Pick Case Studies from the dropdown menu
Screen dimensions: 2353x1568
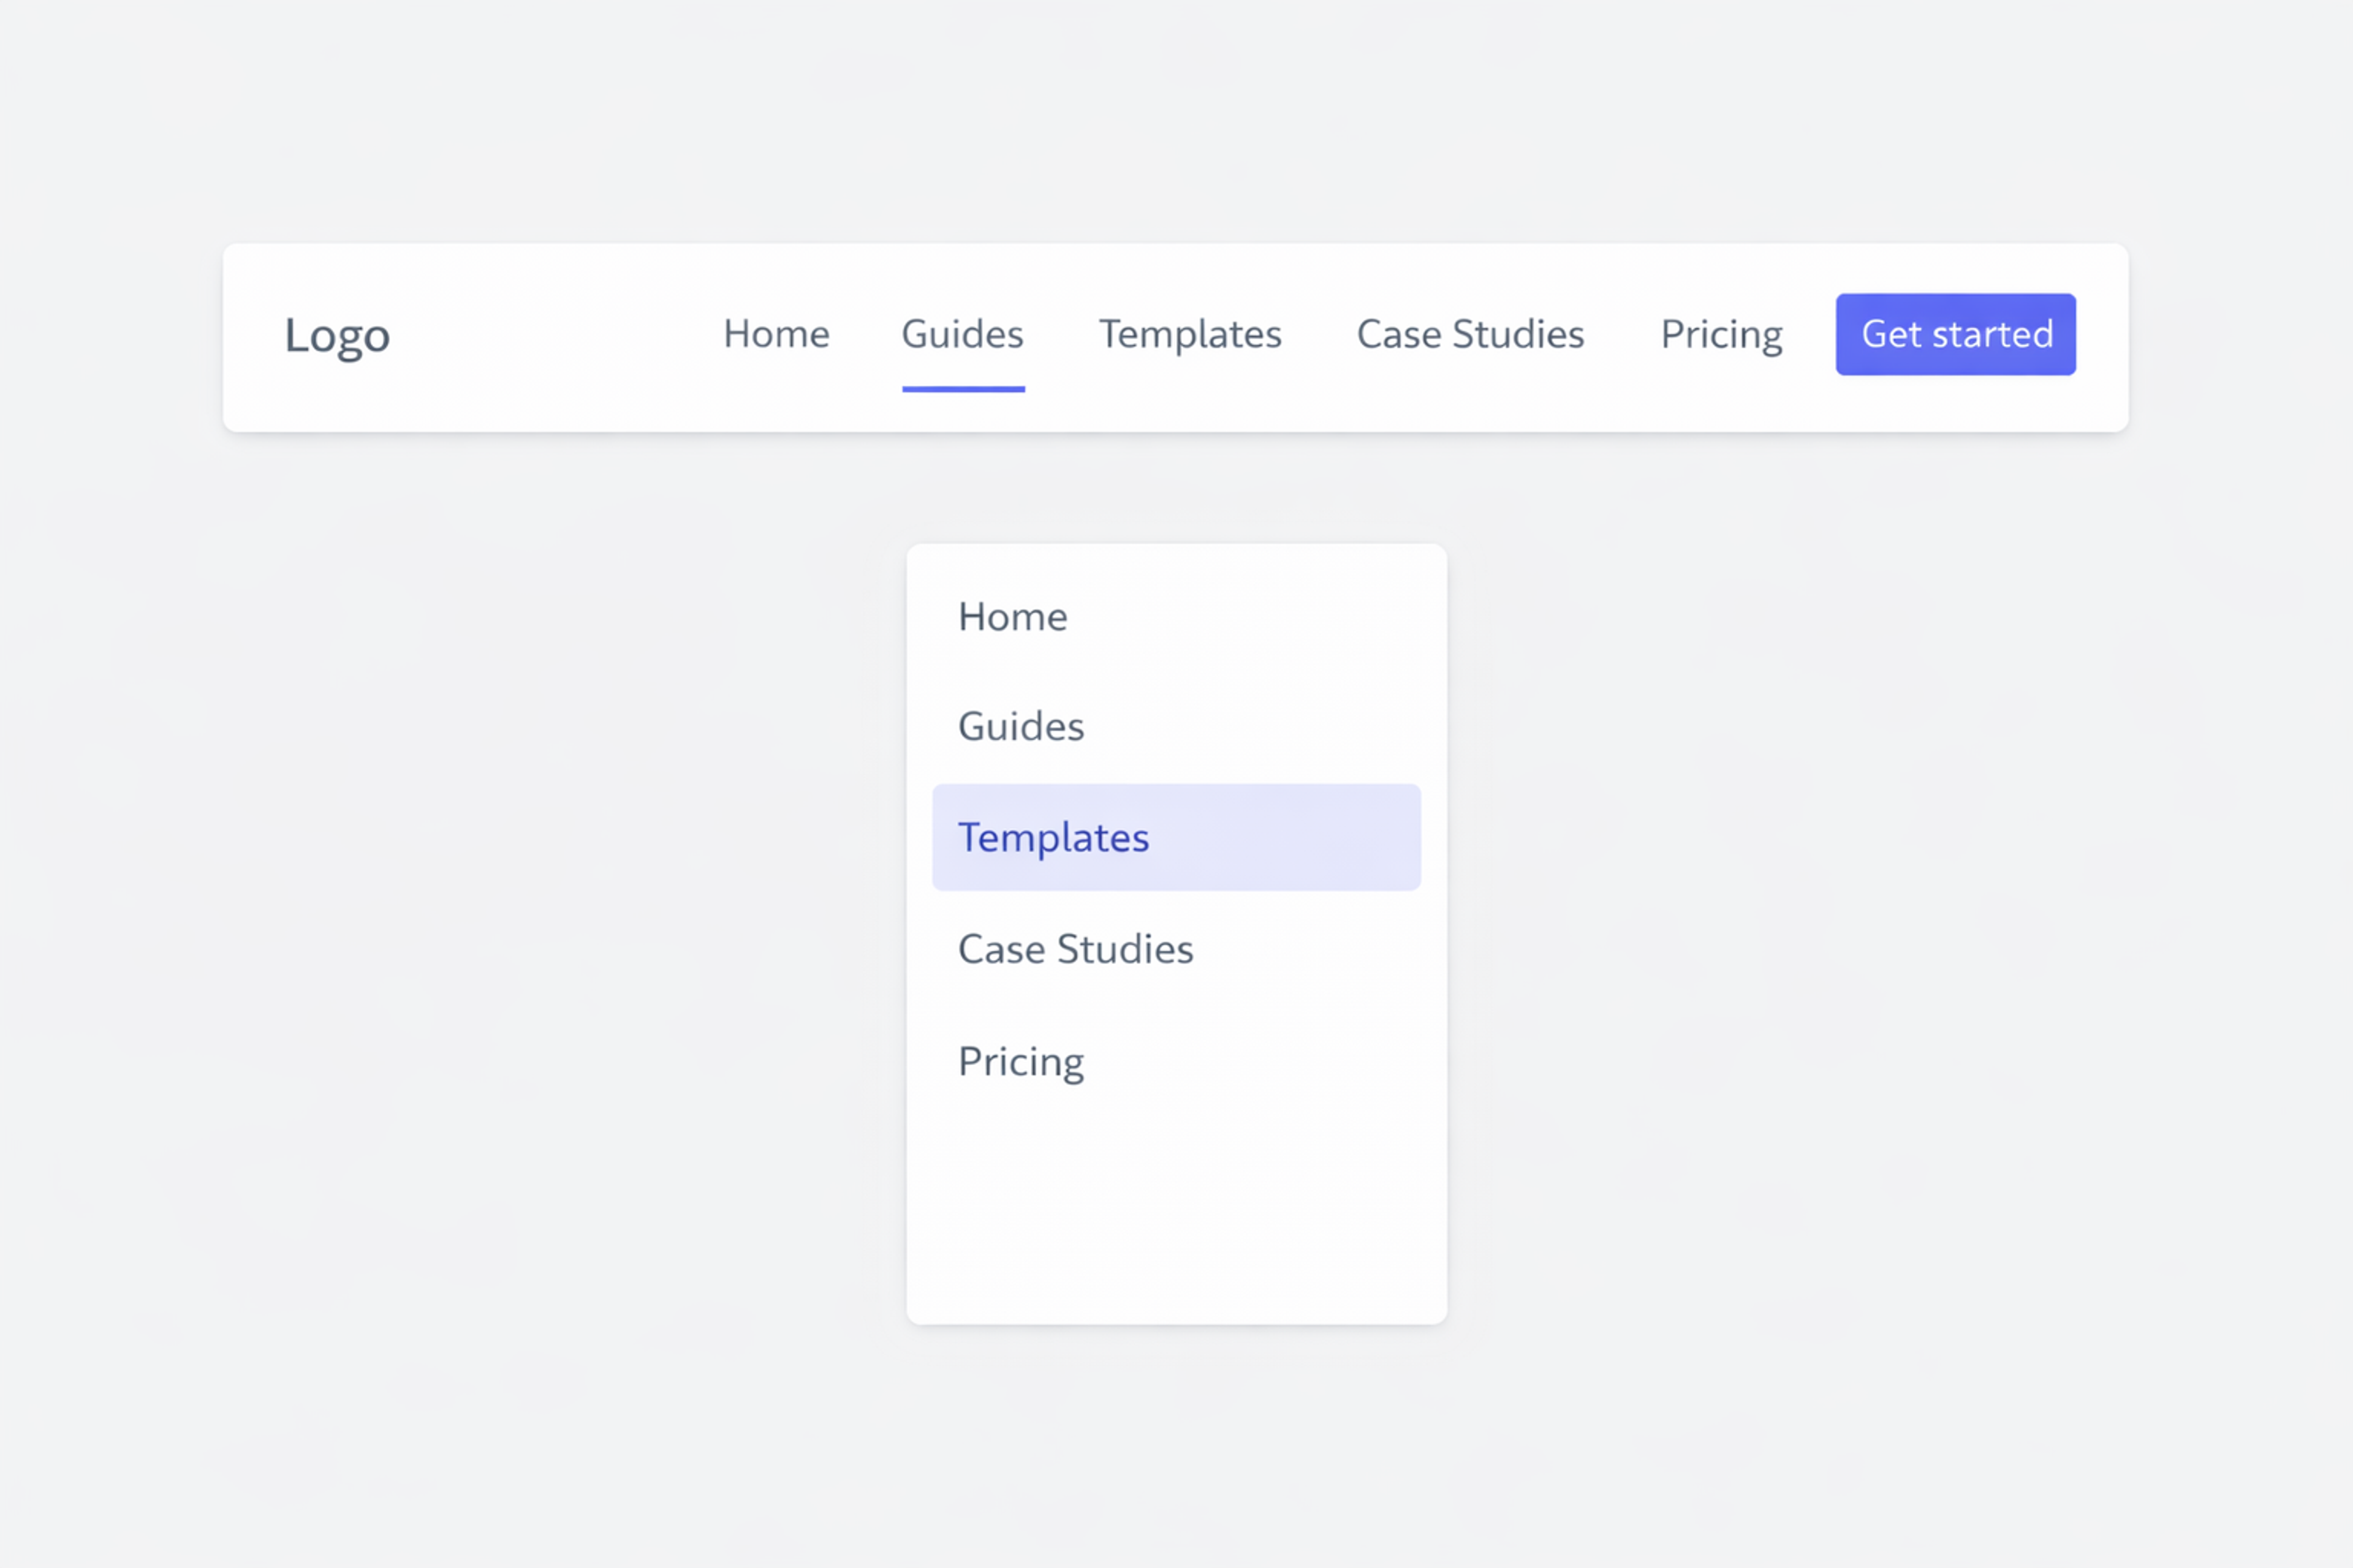click(x=1075, y=949)
